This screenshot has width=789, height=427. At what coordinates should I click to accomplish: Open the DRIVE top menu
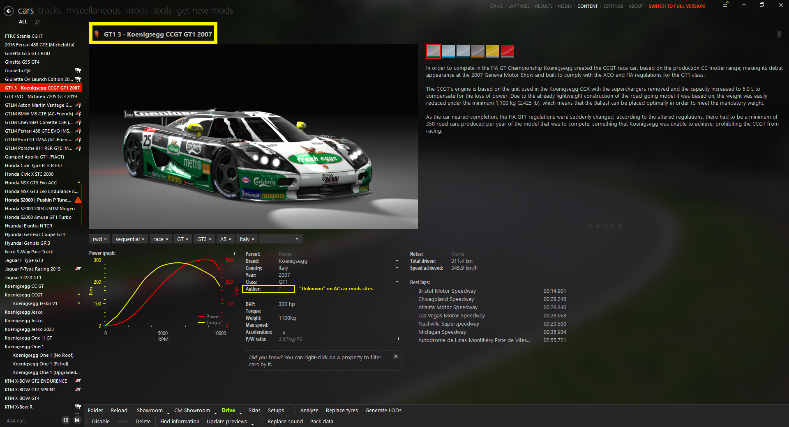[x=496, y=6]
